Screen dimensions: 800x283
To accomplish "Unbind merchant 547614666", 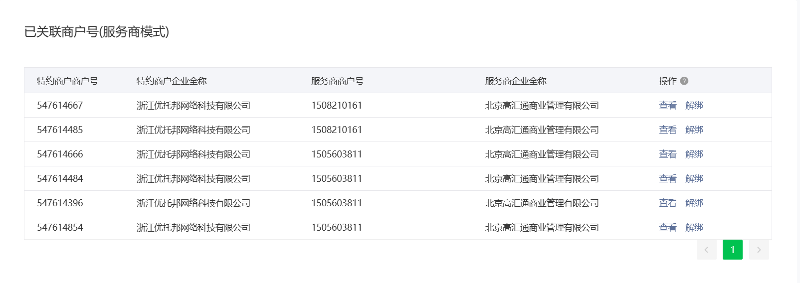I will click(694, 154).
